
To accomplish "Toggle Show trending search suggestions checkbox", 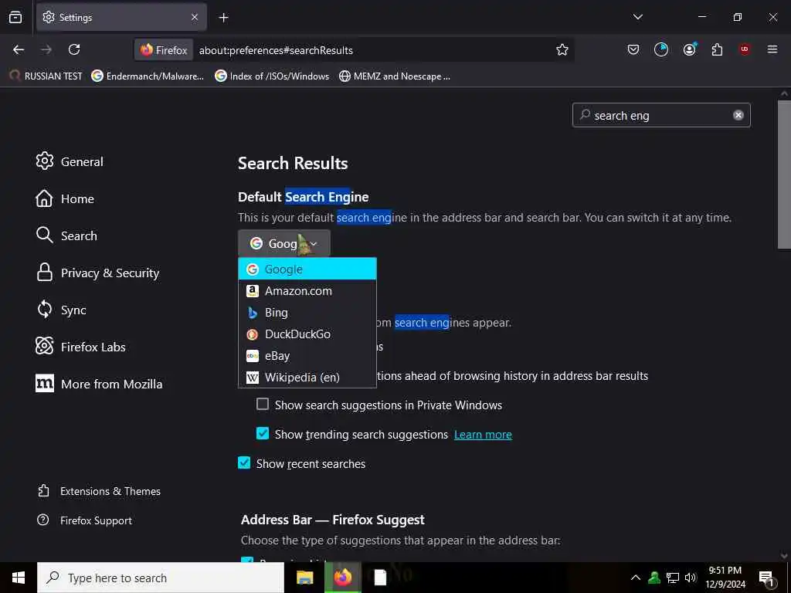I will [x=263, y=433].
